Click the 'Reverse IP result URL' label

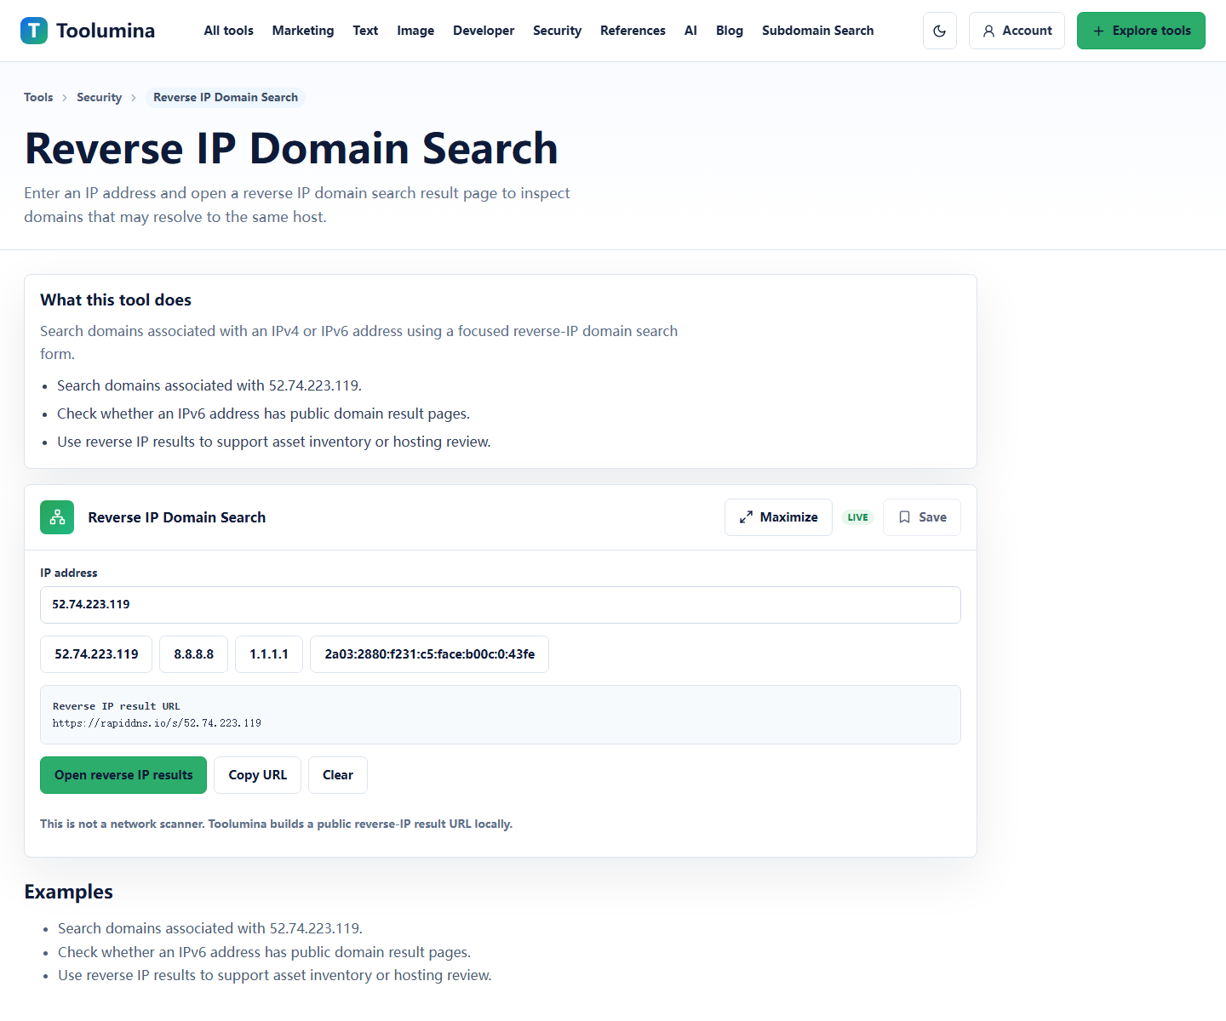tap(117, 706)
